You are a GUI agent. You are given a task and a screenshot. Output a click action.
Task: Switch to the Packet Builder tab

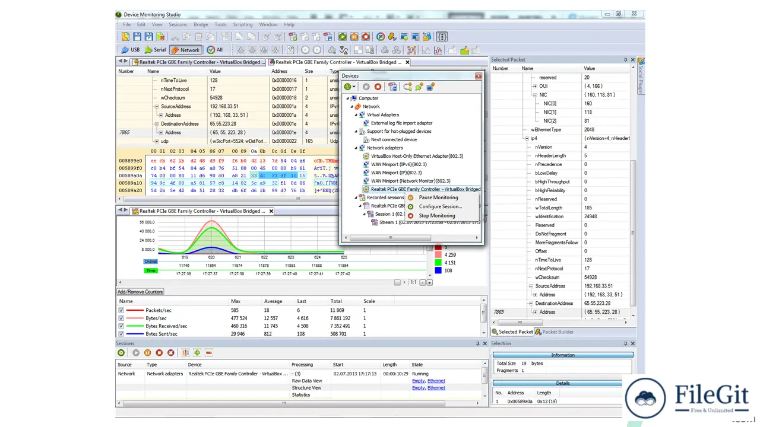click(x=555, y=332)
